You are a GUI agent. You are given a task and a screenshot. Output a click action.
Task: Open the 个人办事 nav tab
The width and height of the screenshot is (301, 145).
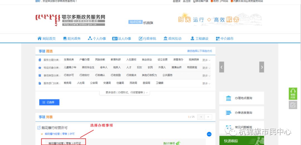(97, 39)
